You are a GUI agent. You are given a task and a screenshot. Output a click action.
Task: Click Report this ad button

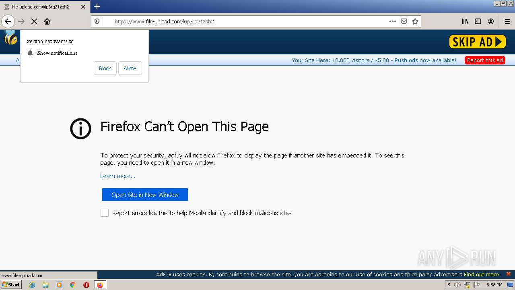pyautogui.click(x=485, y=60)
